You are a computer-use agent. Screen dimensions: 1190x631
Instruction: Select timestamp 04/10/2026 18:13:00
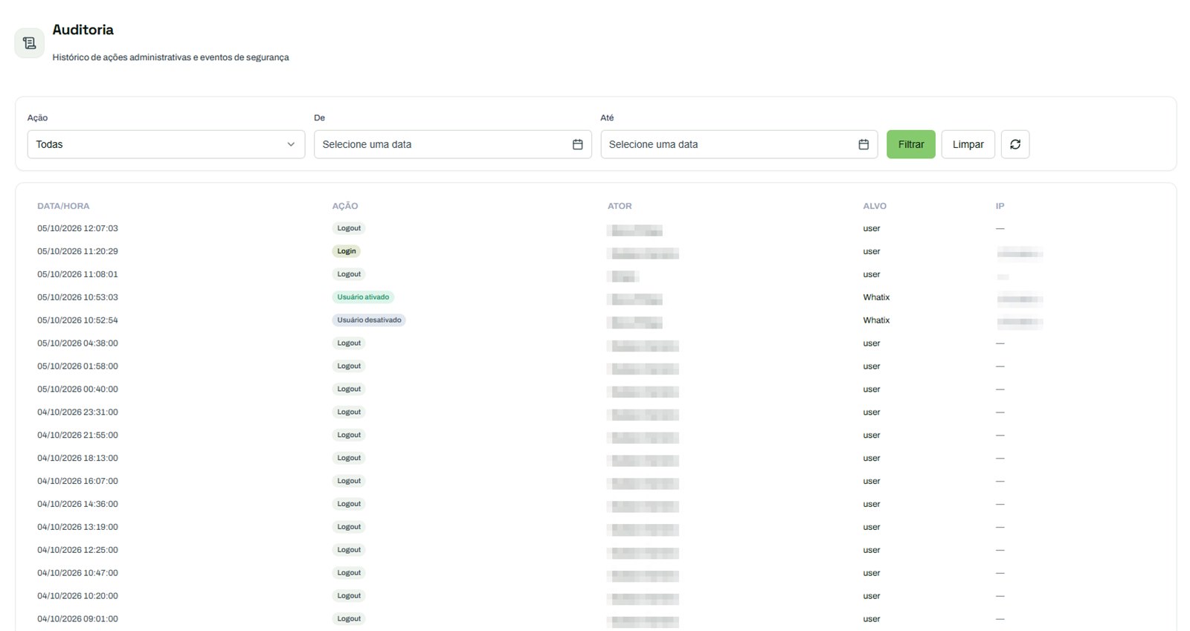[x=77, y=458]
